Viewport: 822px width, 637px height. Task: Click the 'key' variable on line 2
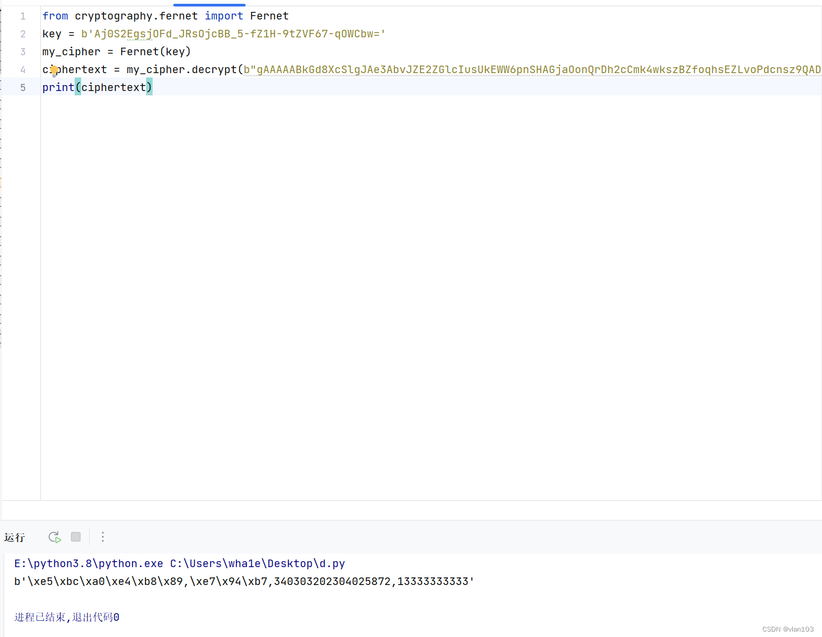(52, 34)
